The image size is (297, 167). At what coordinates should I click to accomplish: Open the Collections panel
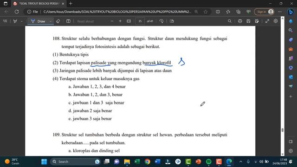pyautogui.click(x=238, y=12)
